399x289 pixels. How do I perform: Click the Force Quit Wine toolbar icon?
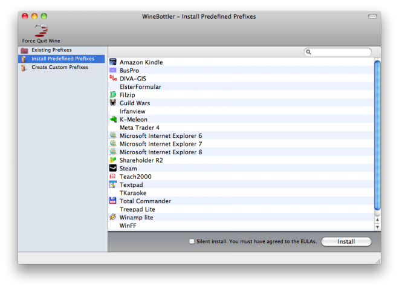tap(41, 30)
